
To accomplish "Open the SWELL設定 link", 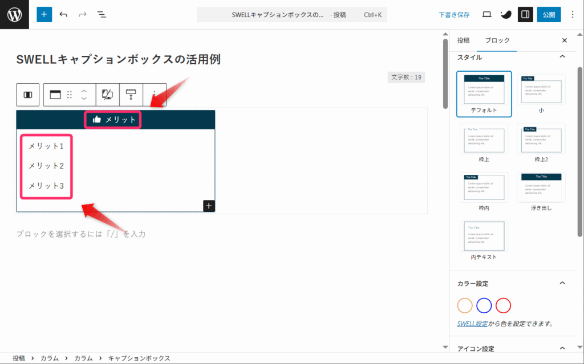I will click(x=472, y=324).
